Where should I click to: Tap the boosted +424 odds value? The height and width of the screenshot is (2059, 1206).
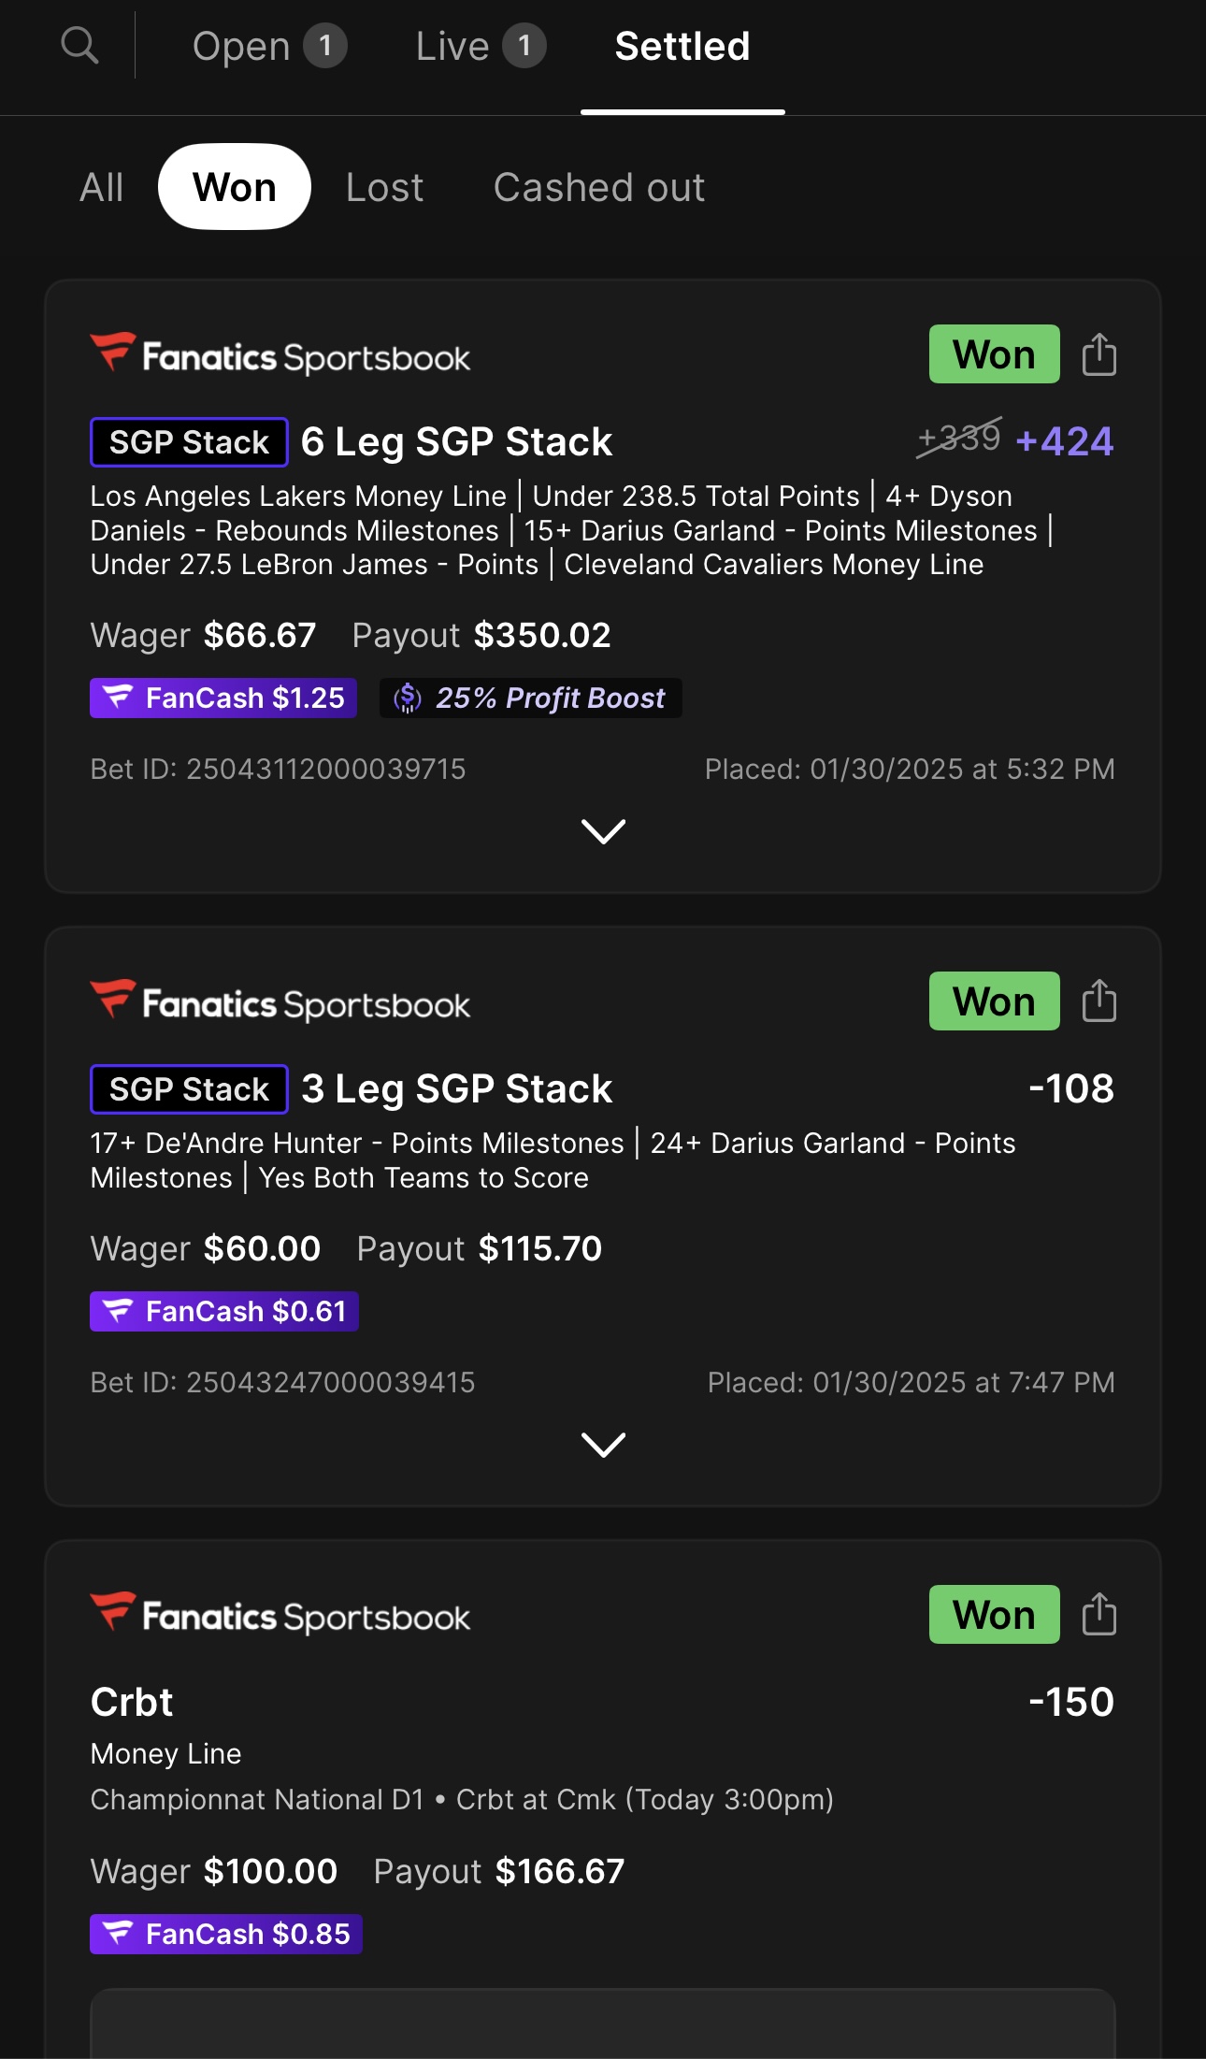pyautogui.click(x=1064, y=441)
